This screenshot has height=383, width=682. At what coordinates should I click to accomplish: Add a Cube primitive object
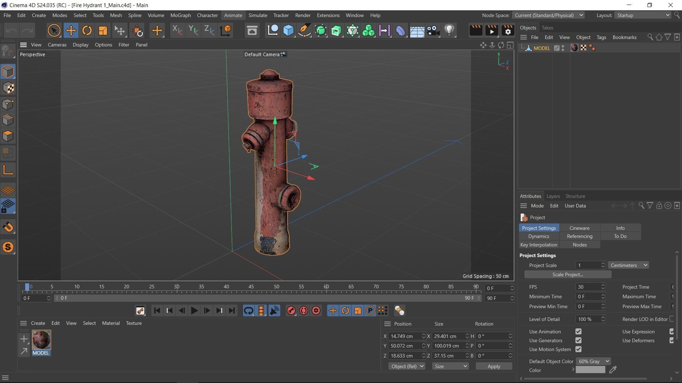288,30
